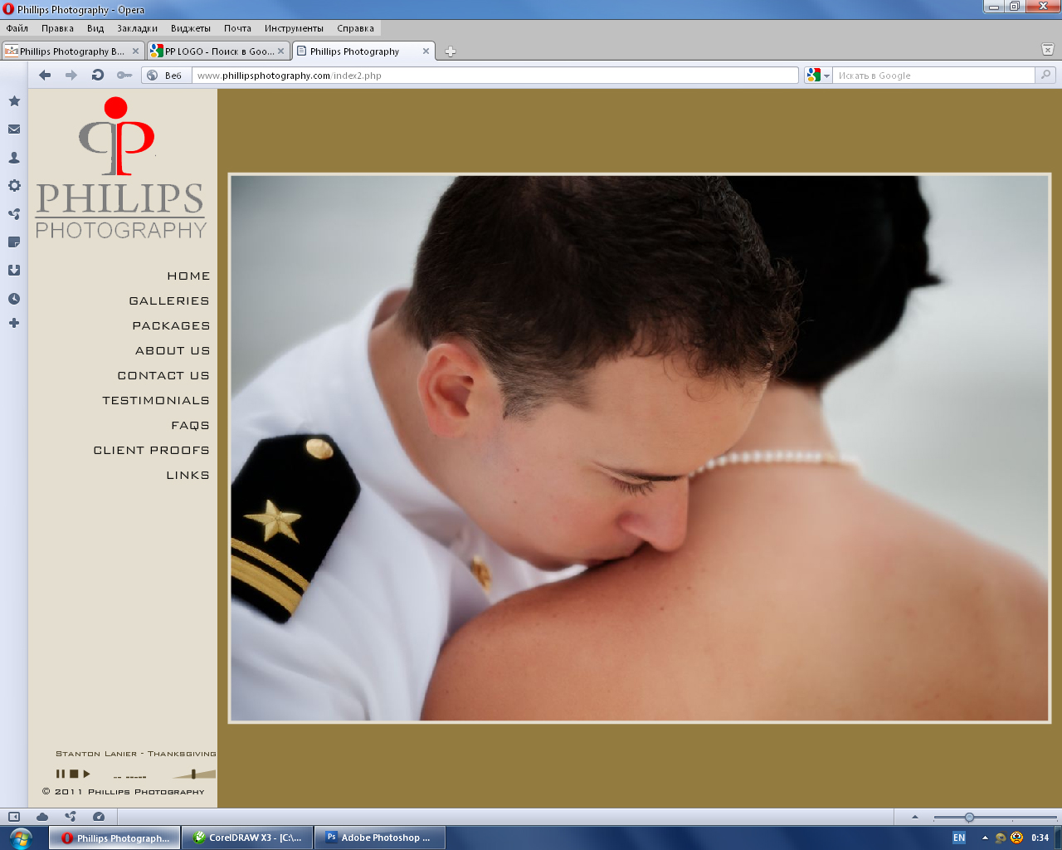Show hidden system tray icons
Screen dimensions: 1062x850
(985, 838)
